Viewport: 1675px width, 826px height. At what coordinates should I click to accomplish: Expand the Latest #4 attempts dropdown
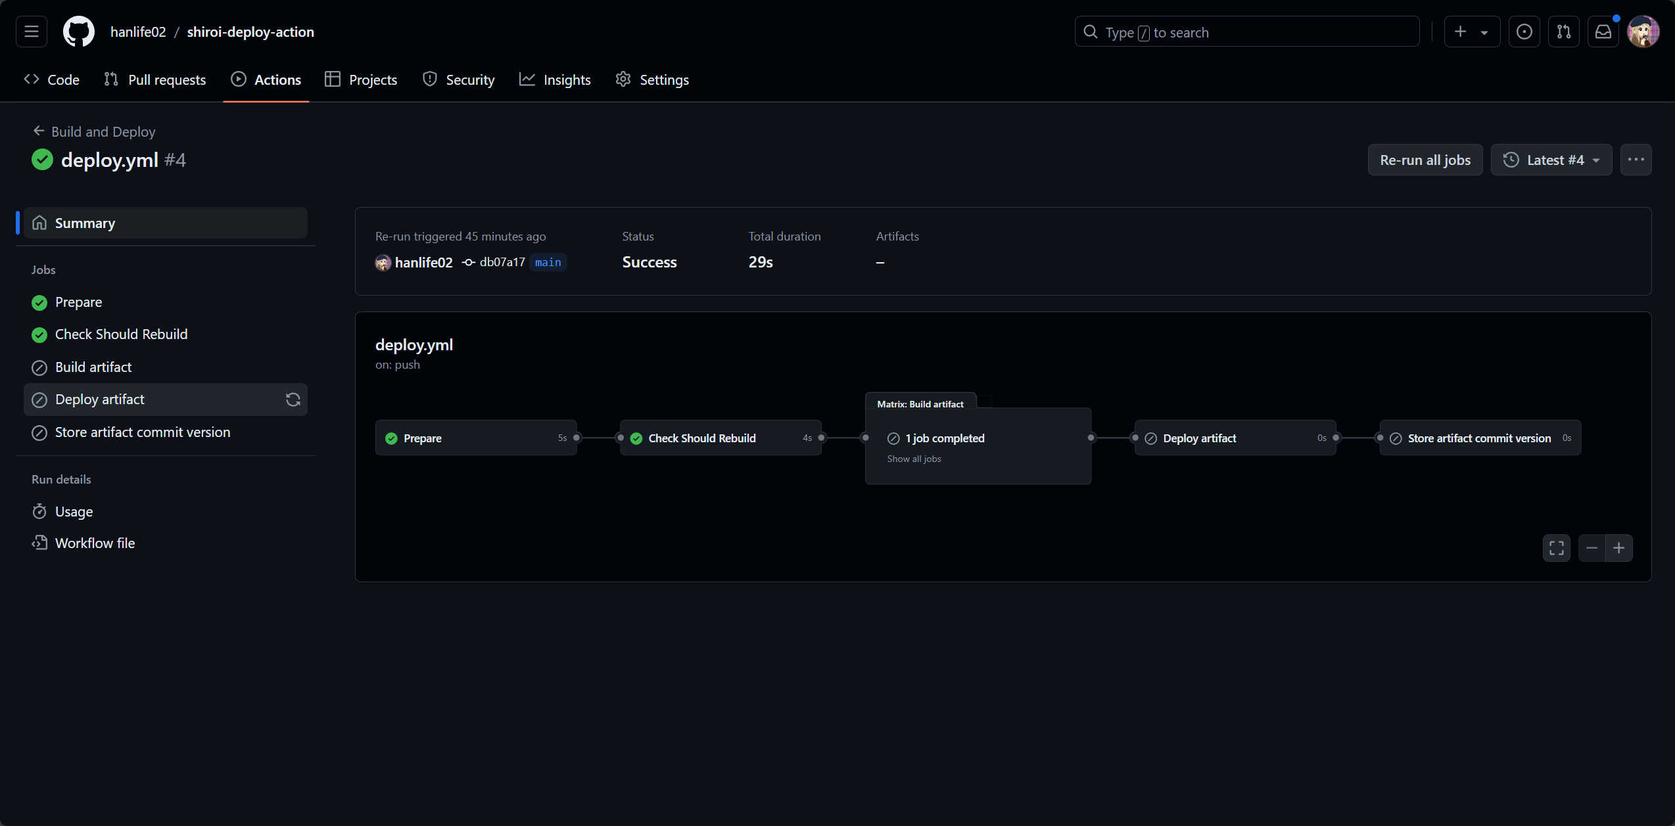coord(1551,160)
